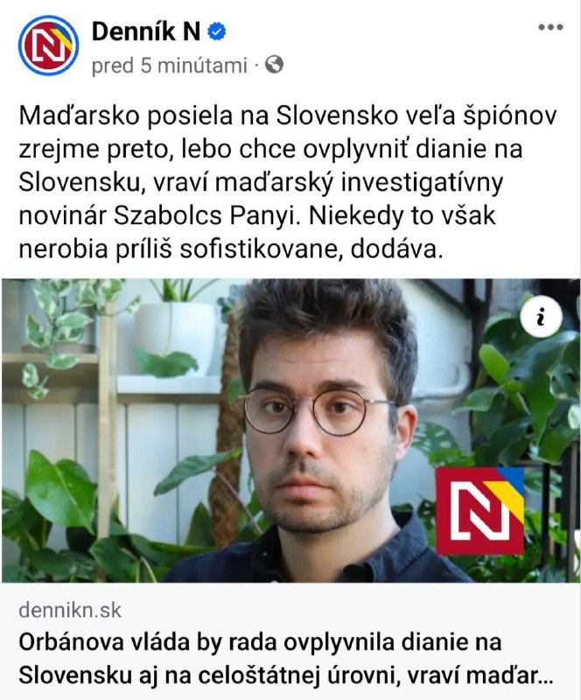Open the 'Orbánova vláda by rada' headline

(286, 660)
